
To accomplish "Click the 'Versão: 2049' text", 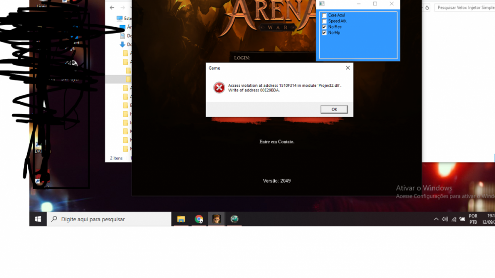I will click(x=277, y=181).
